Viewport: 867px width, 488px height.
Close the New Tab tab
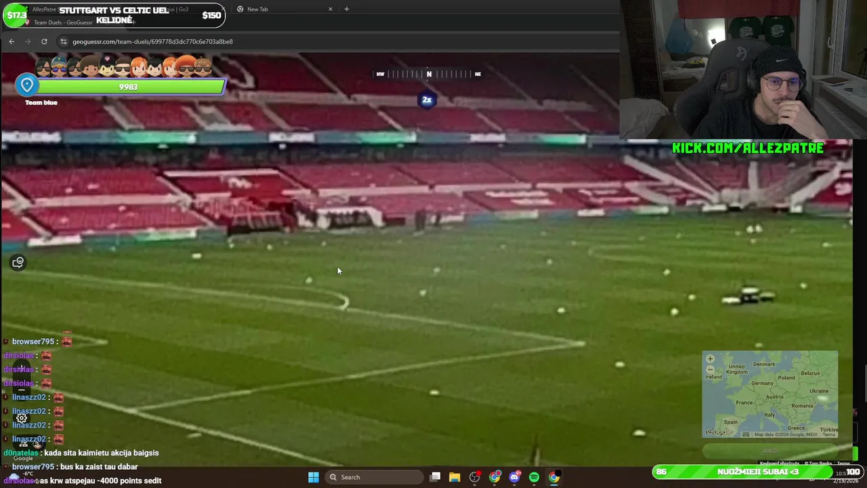pyautogui.click(x=331, y=9)
